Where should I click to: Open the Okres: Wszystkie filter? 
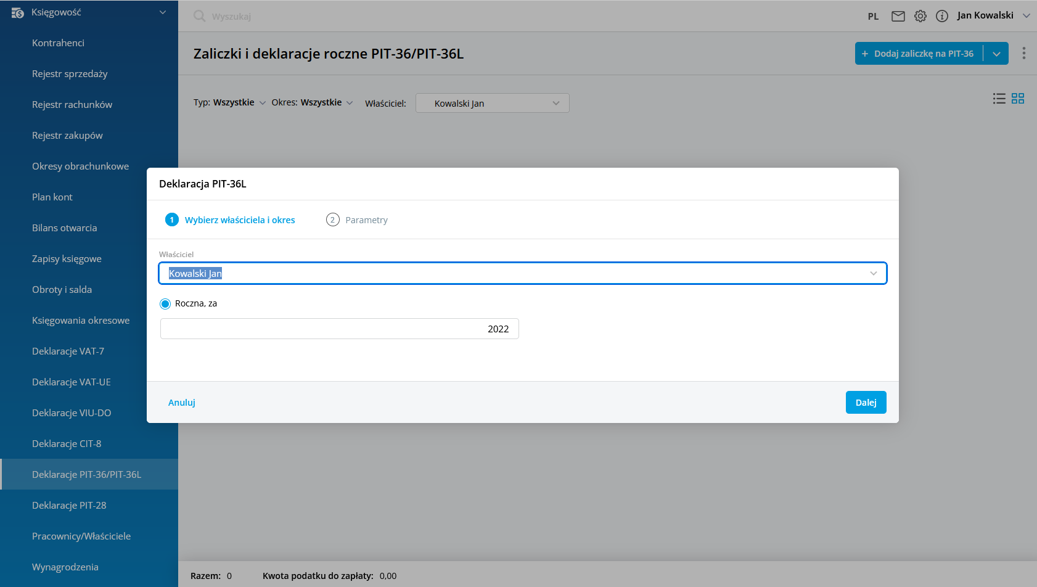click(x=312, y=102)
